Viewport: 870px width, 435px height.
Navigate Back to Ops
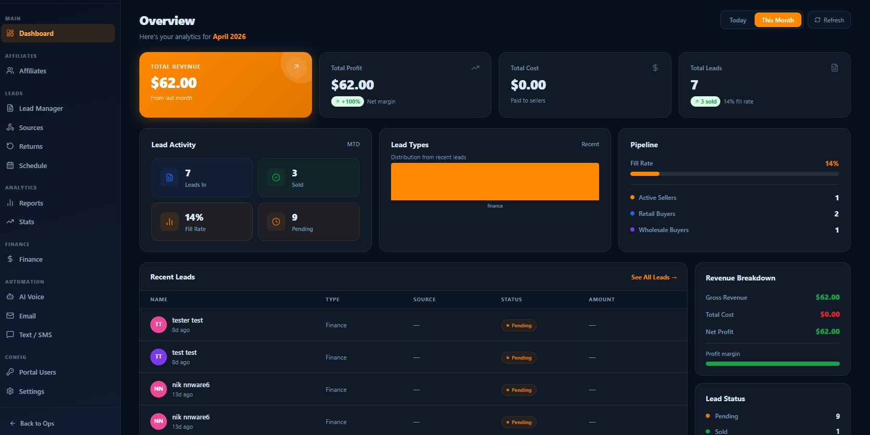(36, 424)
